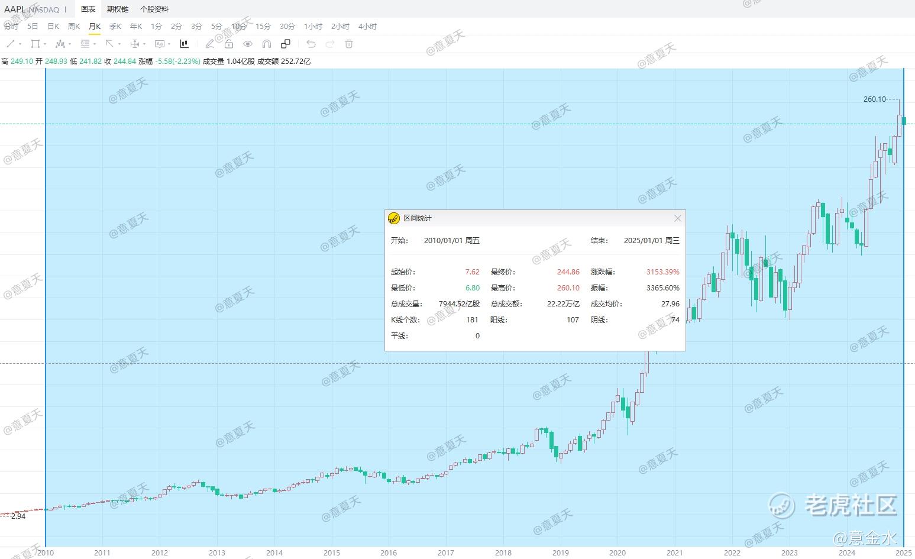Click the overlapping squares clone icon
This screenshot has height=559, width=915.
(x=286, y=44)
